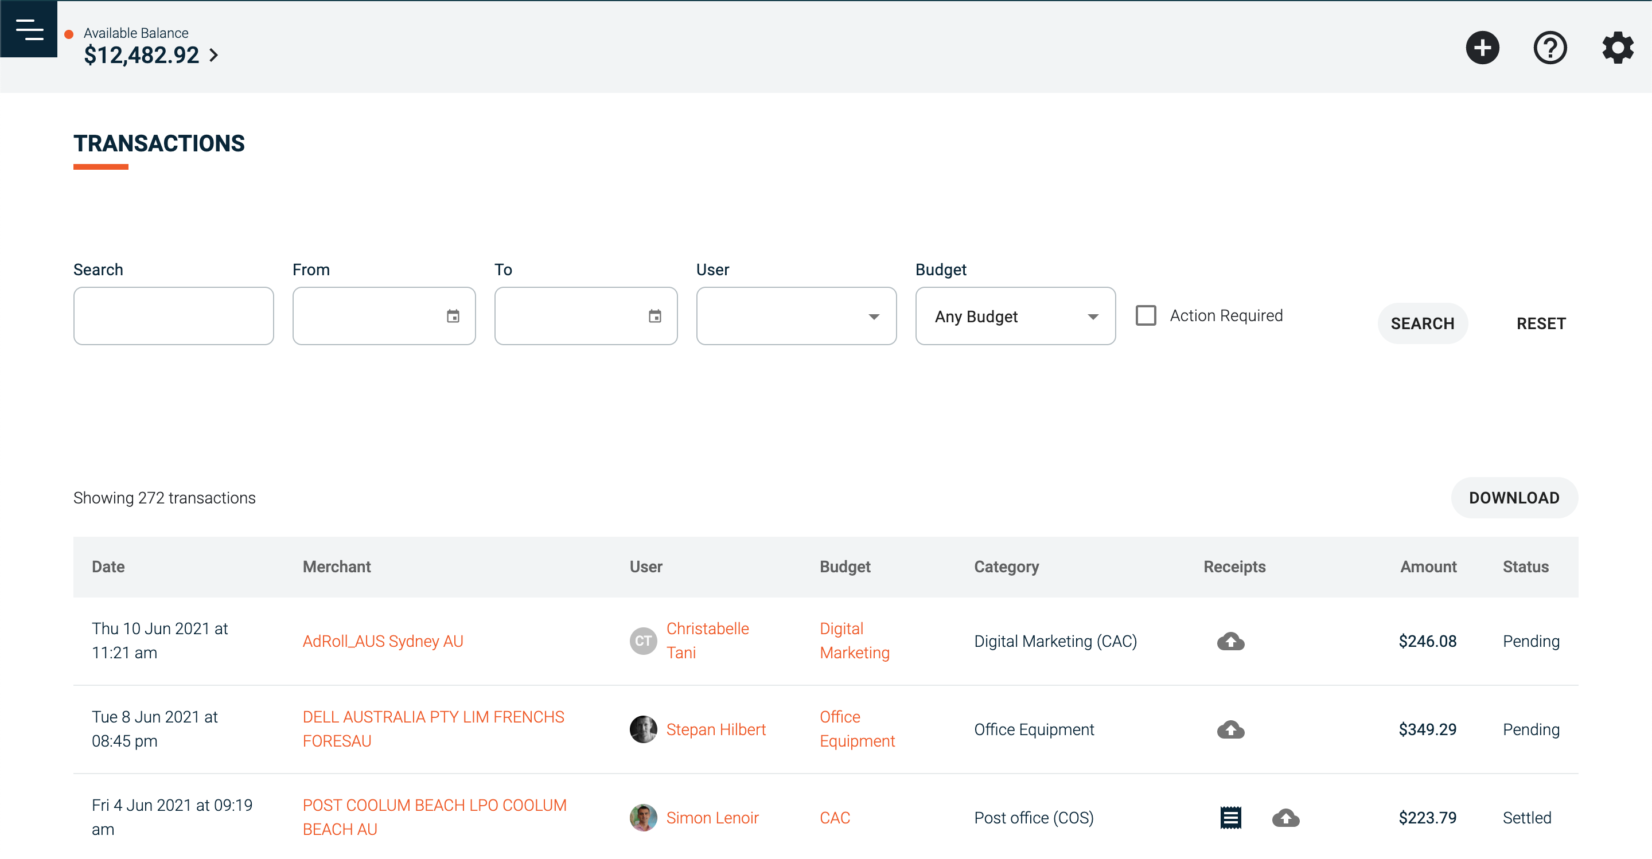Open the help icon in the top bar
Image resolution: width=1652 pixels, height=859 pixels.
1550,47
